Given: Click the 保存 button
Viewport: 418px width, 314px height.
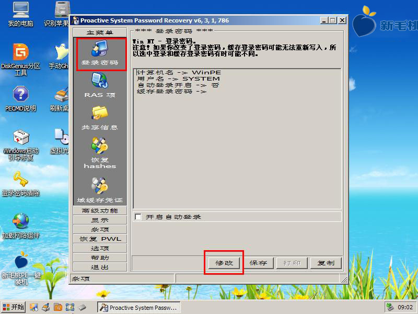Looking at the screenshot, I should tap(258, 263).
